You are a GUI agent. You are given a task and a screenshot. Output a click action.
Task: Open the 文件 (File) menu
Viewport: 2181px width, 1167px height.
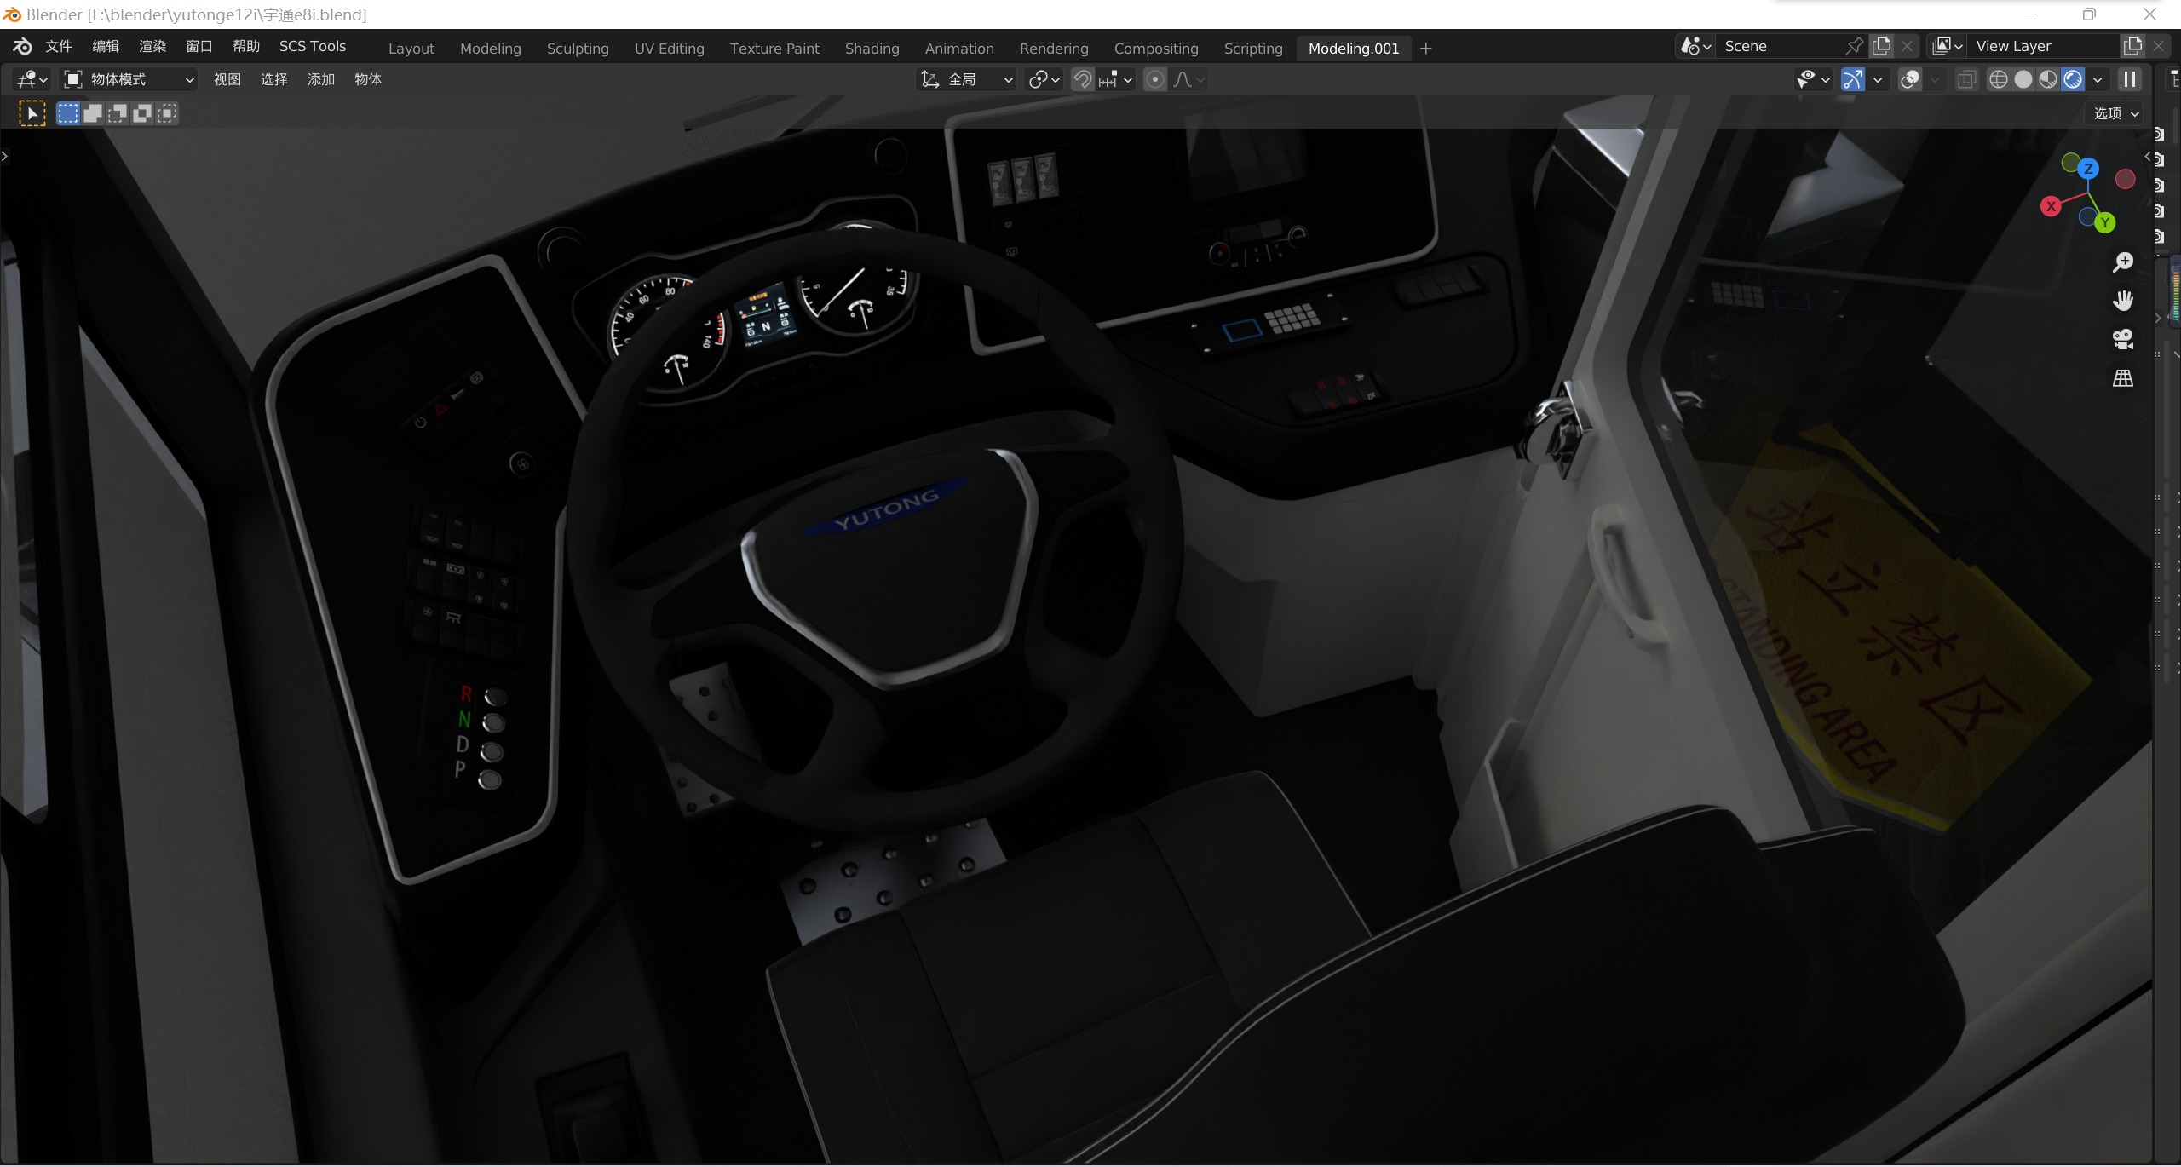(59, 46)
